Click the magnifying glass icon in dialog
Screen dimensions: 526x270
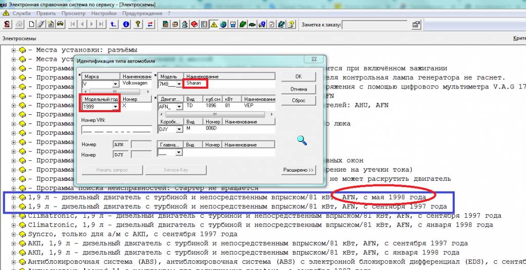click(302, 140)
